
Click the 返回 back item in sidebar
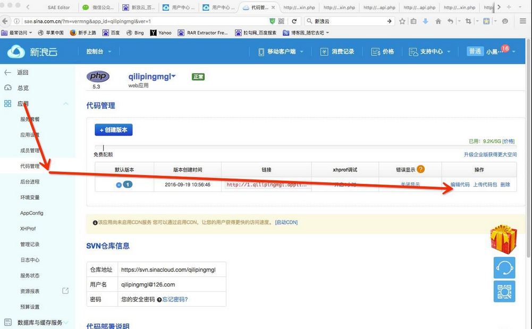pyautogui.click(x=23, y=72)
